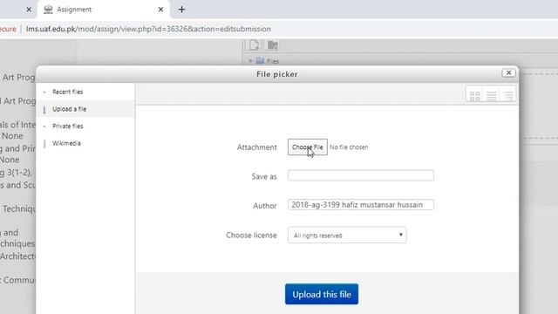
Task: Close the leftmost partially visible tab
Action: [29, 10]
